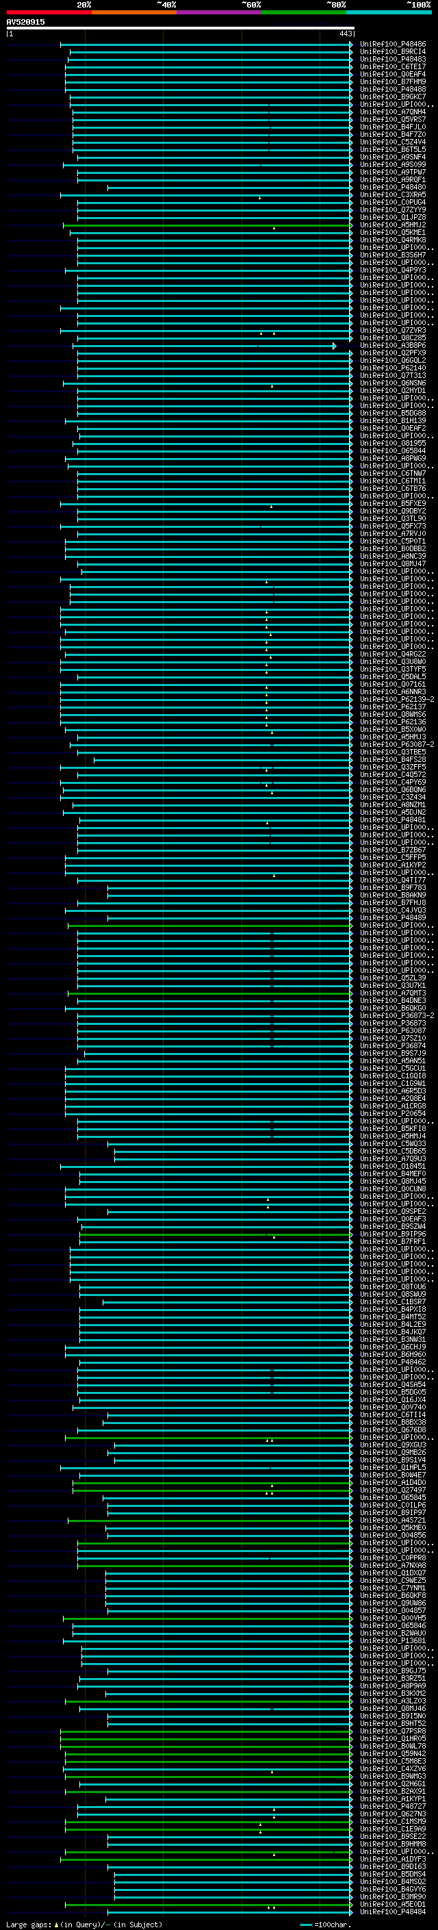
Task: Select hit label UniRef100_P48481
Action: click(x=393, y=820)
